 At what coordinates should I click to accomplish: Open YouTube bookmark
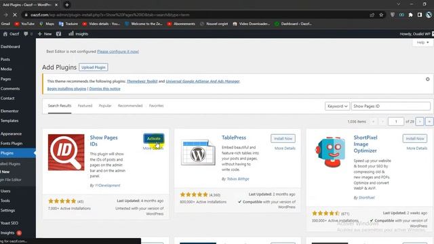click(x=24, y=24)
